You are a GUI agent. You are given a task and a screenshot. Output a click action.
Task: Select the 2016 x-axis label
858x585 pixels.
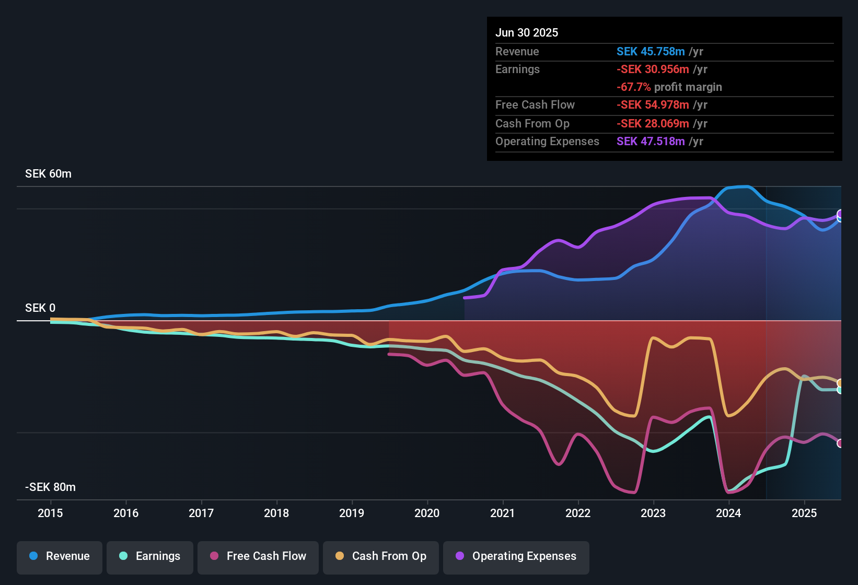126,513
